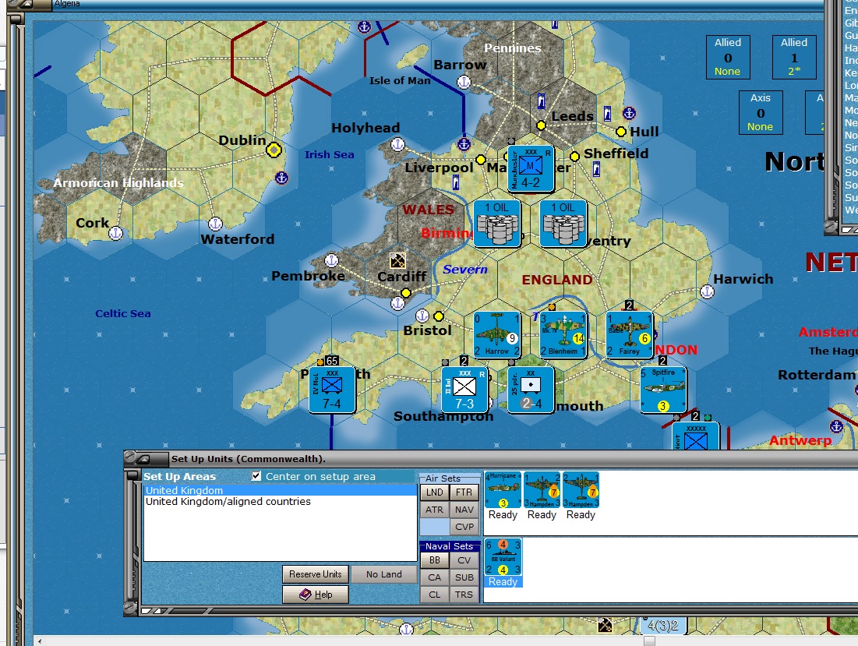
Task: Click the No Land button
Action: pyautogui.click(x=383, y=574)
